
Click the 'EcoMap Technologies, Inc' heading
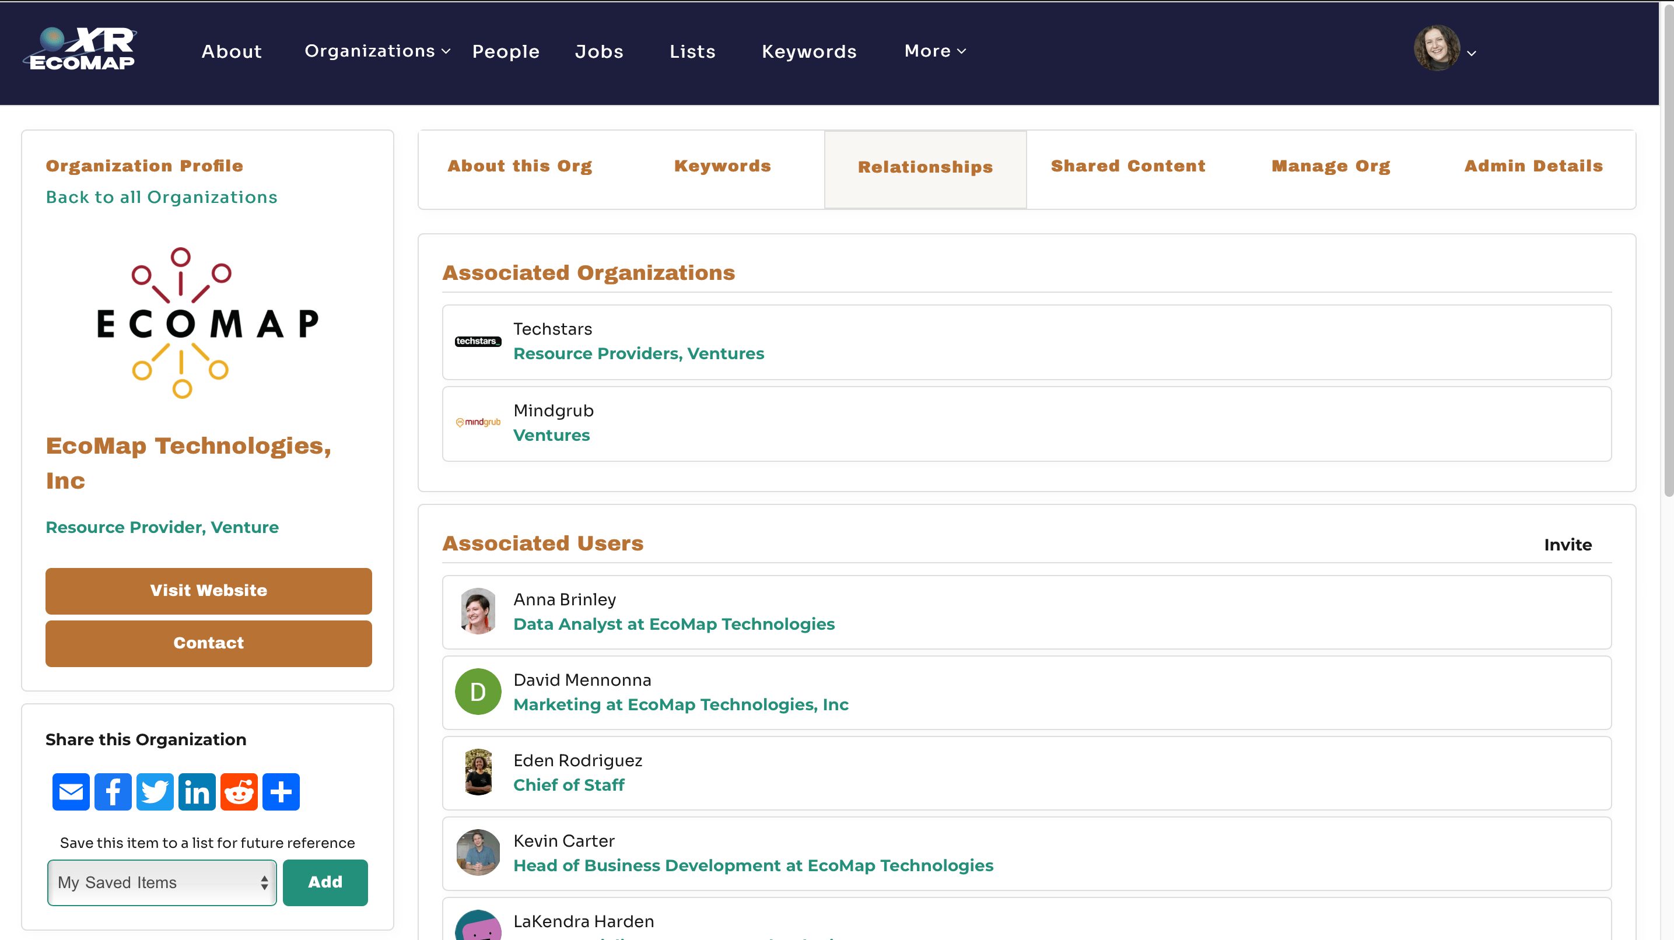click(188, 463)
